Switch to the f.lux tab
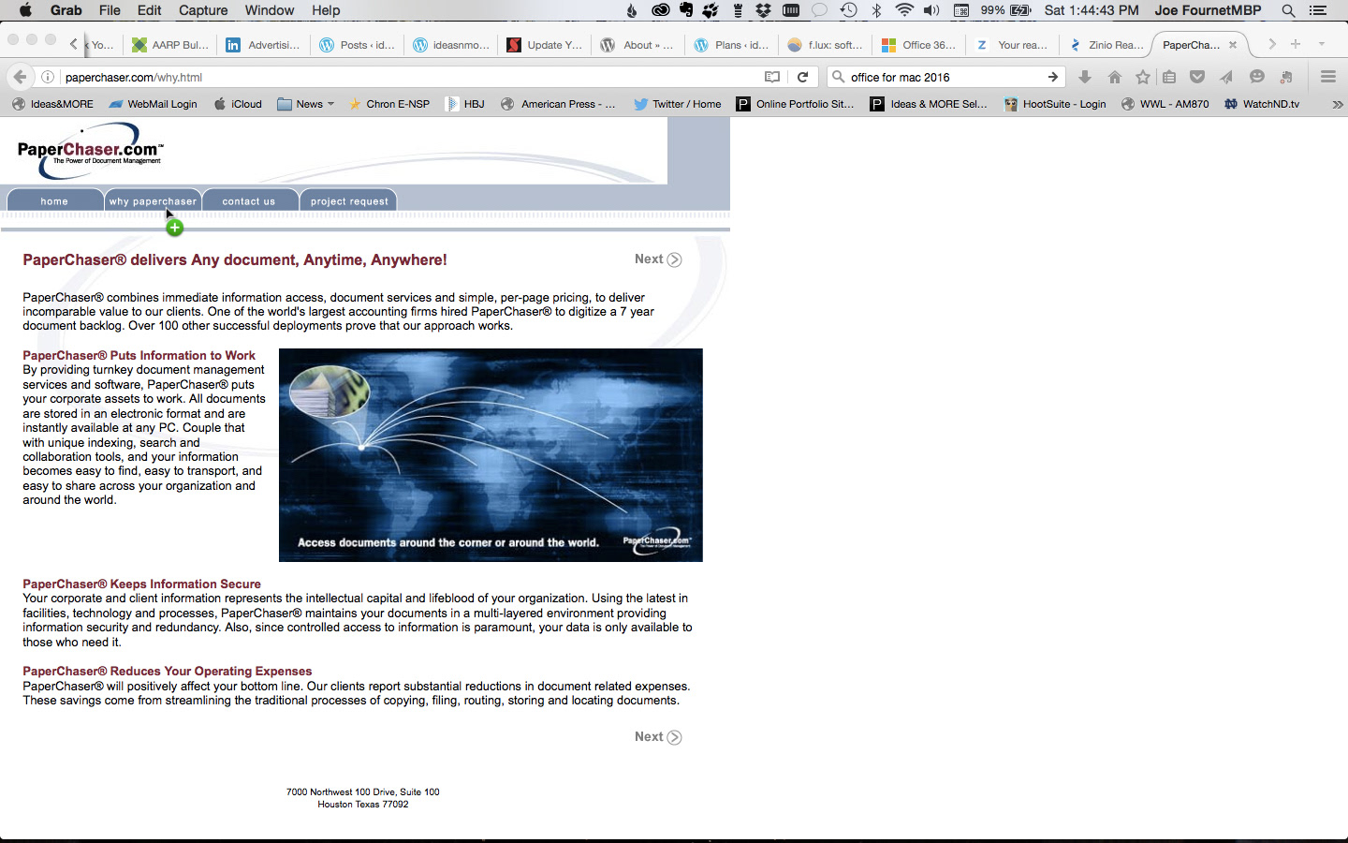 pos(826,44)
